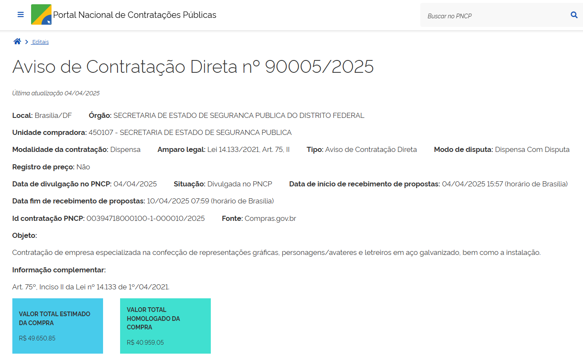Click the Órgão Secretaria de Estado name

(238, 115)
